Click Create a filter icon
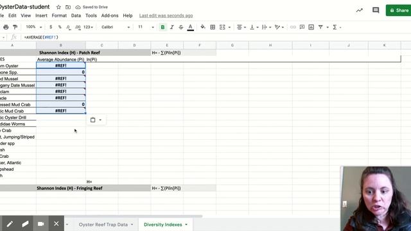This screenshot has height=231, width=411. (320, 27)
